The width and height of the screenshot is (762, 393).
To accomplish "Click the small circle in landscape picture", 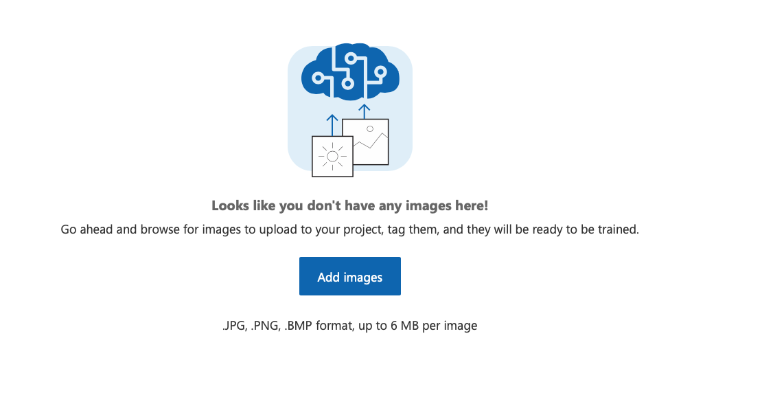I will click(370, 129).
